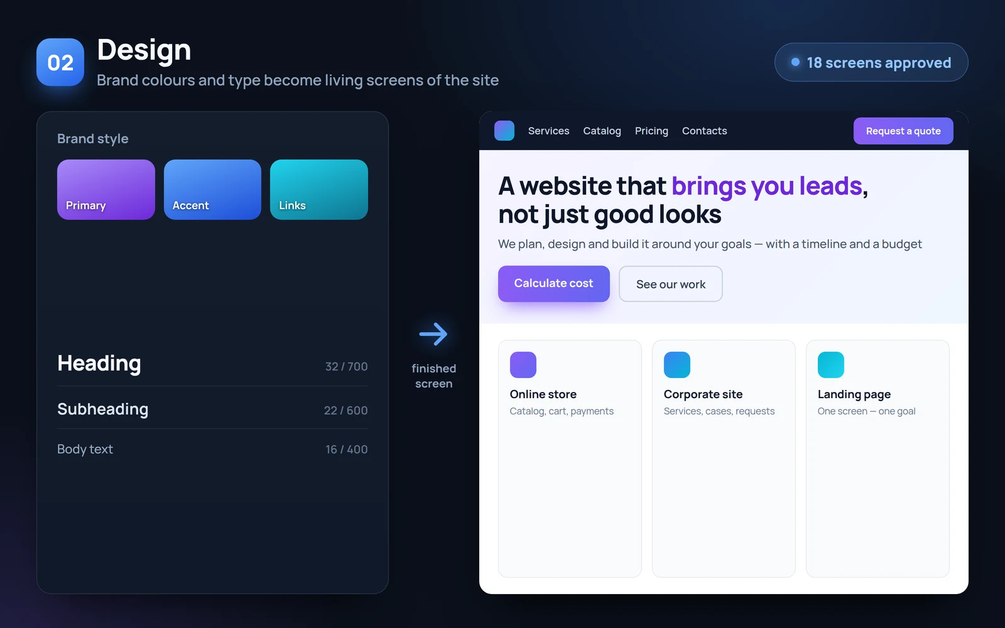Select the Accent blue swatch
Viewport: 1005px width, 628px height.
pos(212,190)
